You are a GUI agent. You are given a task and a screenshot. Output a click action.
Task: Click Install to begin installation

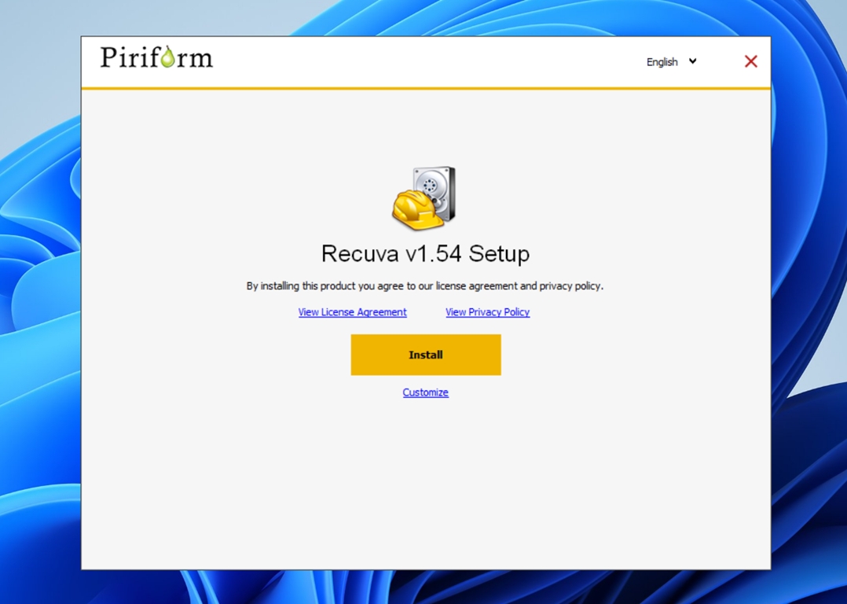tap(425, 355)
